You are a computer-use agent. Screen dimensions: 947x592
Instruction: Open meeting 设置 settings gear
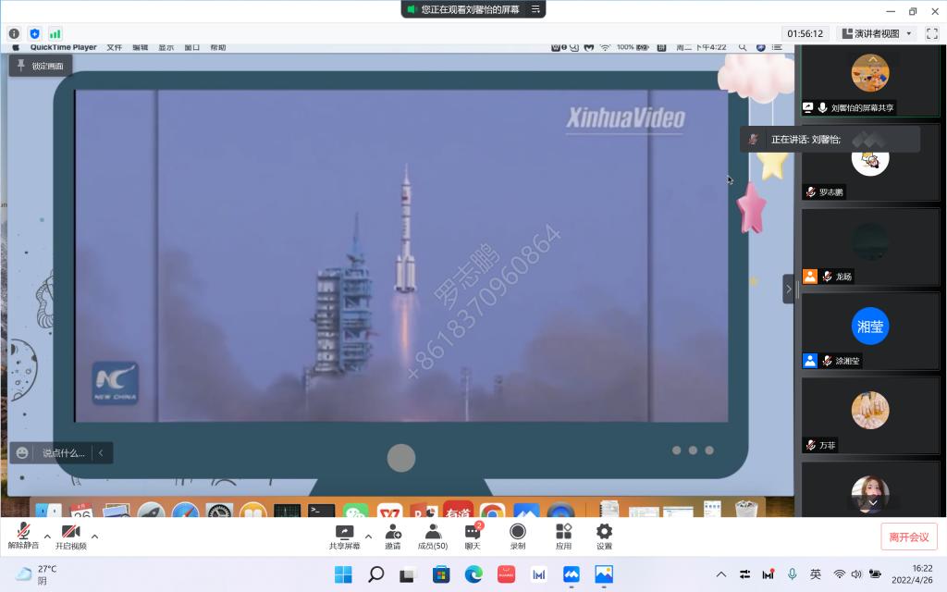coord(604,536)
